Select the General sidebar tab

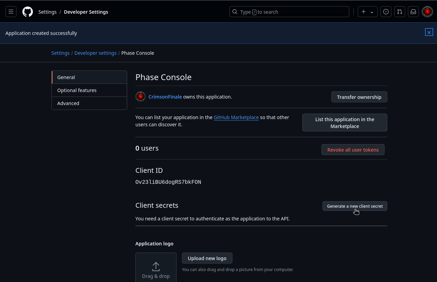pyautogui.click(x=89, y=77)
